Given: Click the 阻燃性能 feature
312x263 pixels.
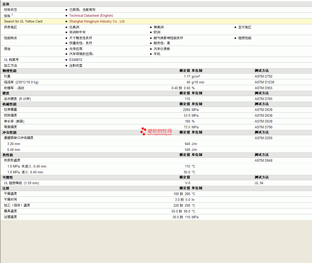Looking at the screenshot, I should (x=245, y=38).
